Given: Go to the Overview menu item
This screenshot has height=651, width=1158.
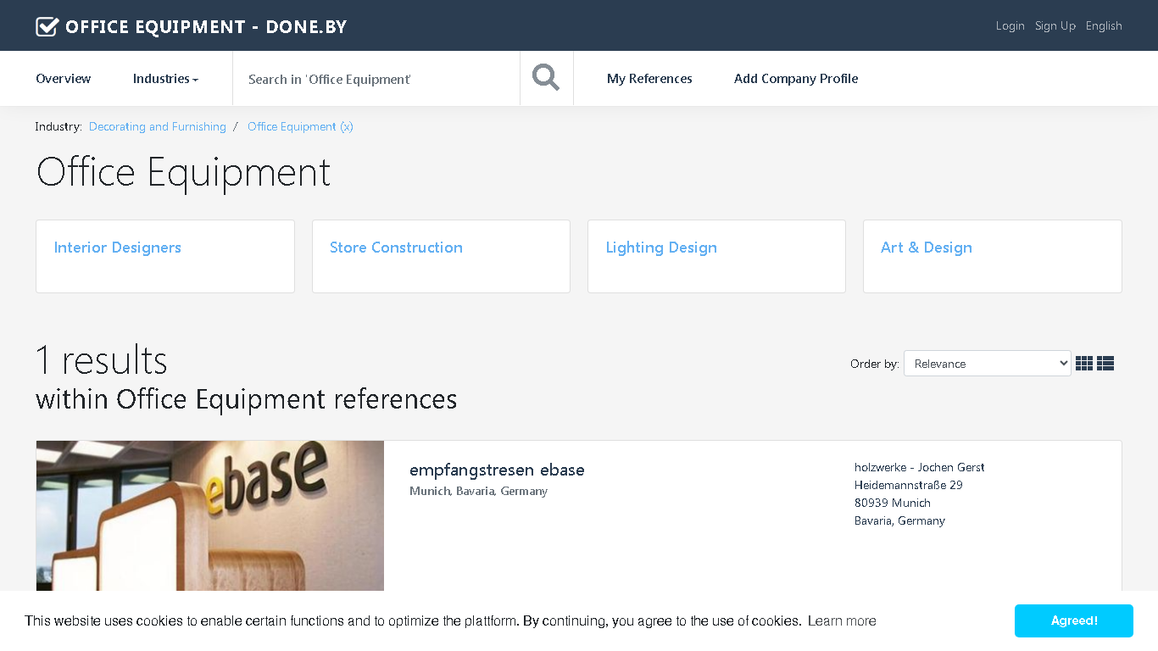Looking at the screenshot, I should point(63,78).
